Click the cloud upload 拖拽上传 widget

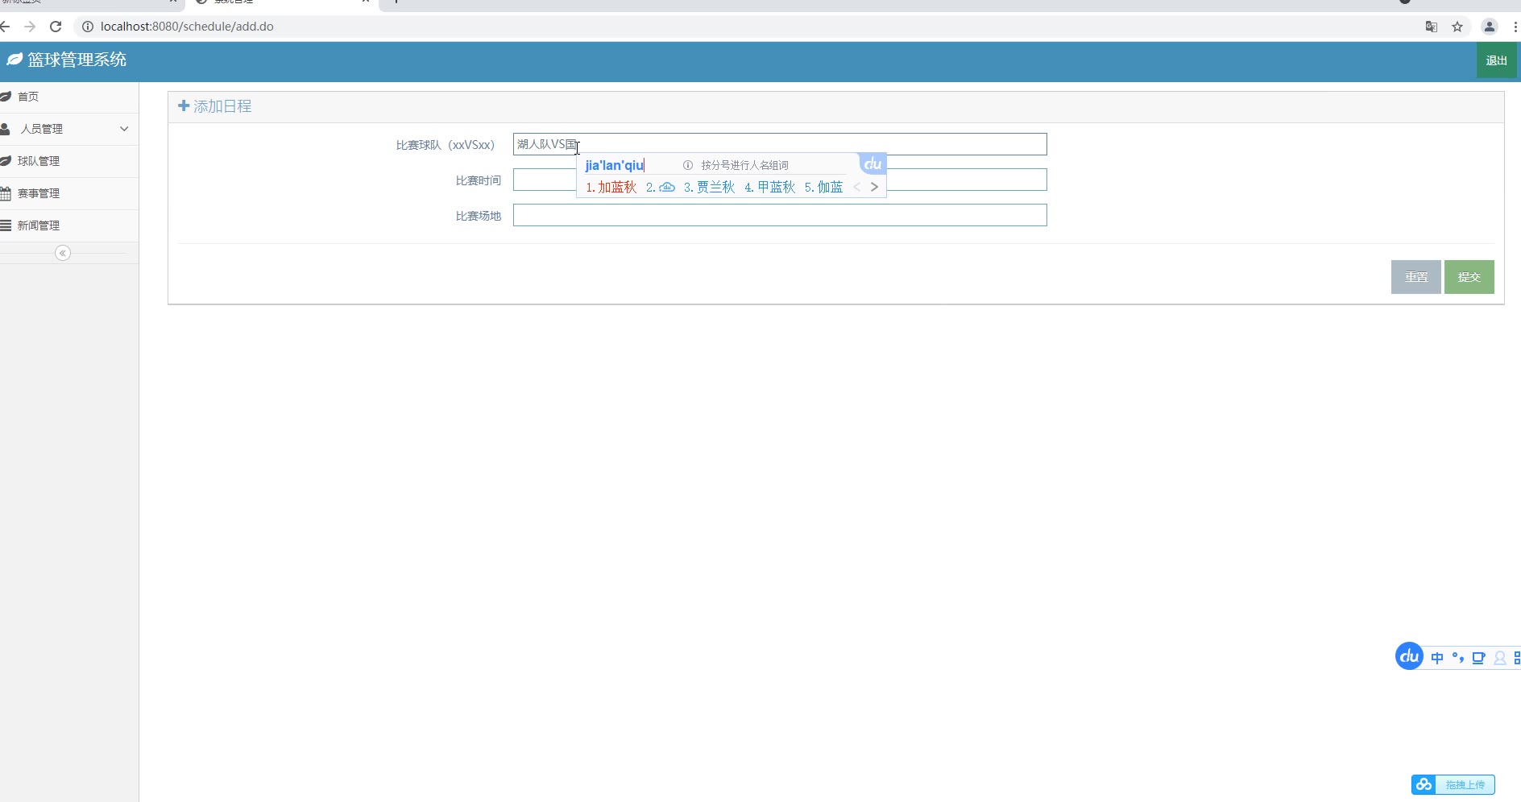coord(1453,784)
